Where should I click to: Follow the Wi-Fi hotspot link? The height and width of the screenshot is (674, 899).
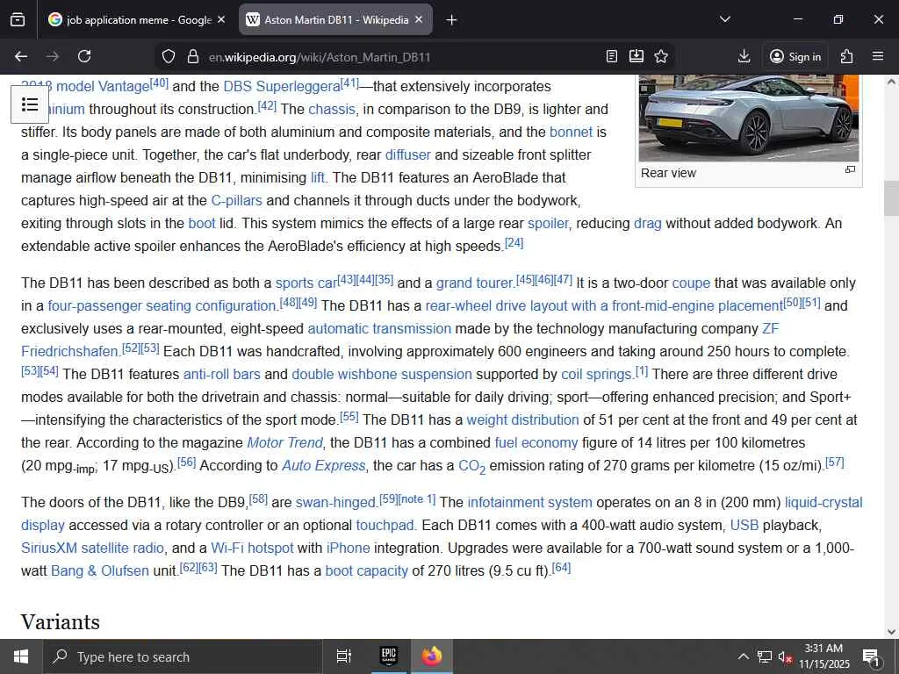tap(252, 548)
